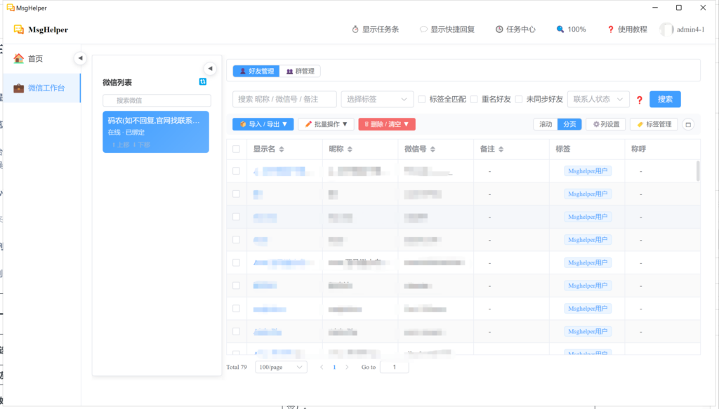Enable the 标签全匹配 checkbox
The height and width of the screenshot is (409, 719).
(x=422, y=100)
